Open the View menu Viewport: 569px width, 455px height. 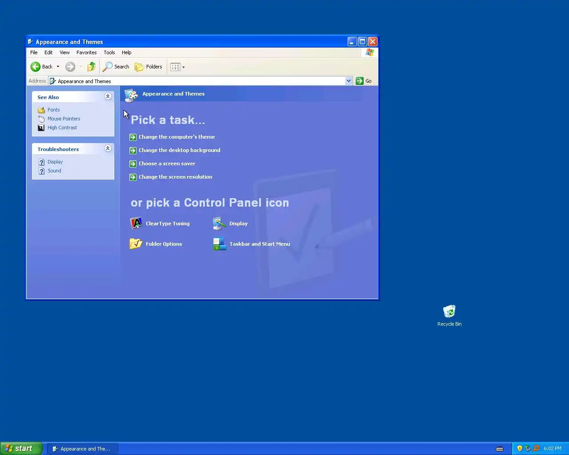[64, 52]
